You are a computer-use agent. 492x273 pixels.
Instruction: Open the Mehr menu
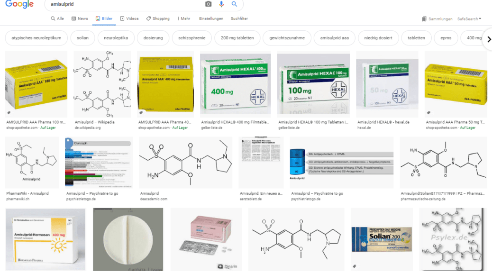[184, 18]
